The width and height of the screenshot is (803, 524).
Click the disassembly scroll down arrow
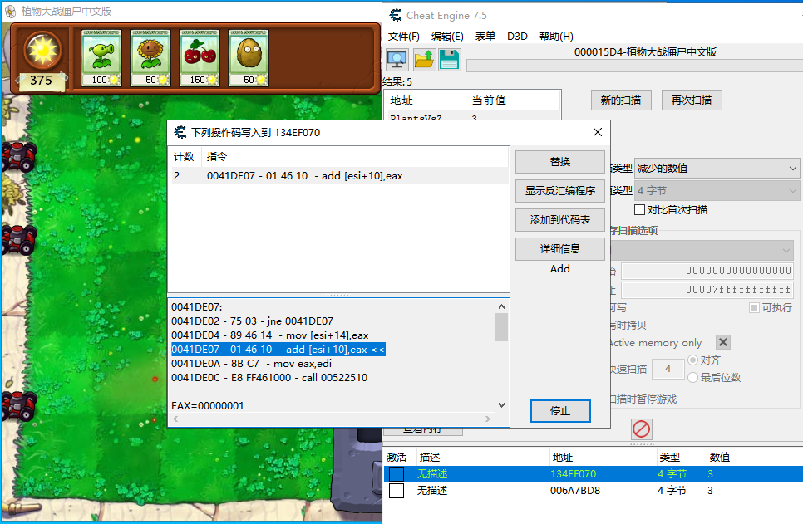pyautogui.click(x=502, y=404)
